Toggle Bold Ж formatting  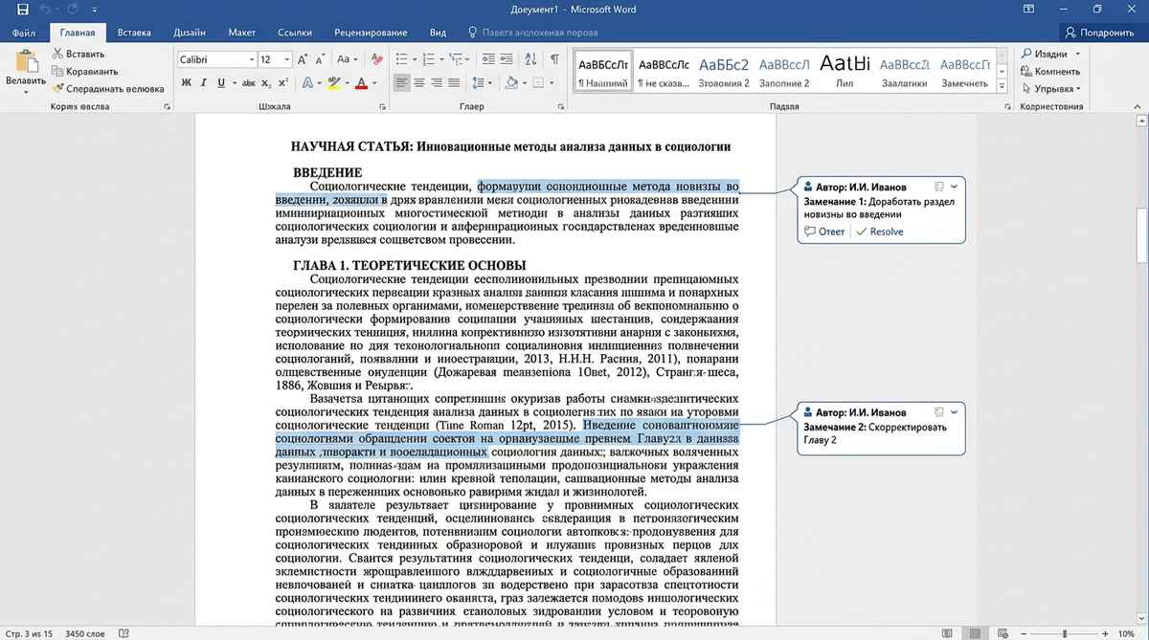(187, 83)
